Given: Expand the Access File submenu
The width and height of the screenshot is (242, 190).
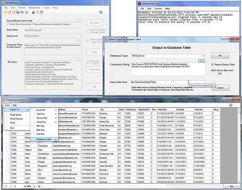Looking at the screenshot, I should (44, 118).
